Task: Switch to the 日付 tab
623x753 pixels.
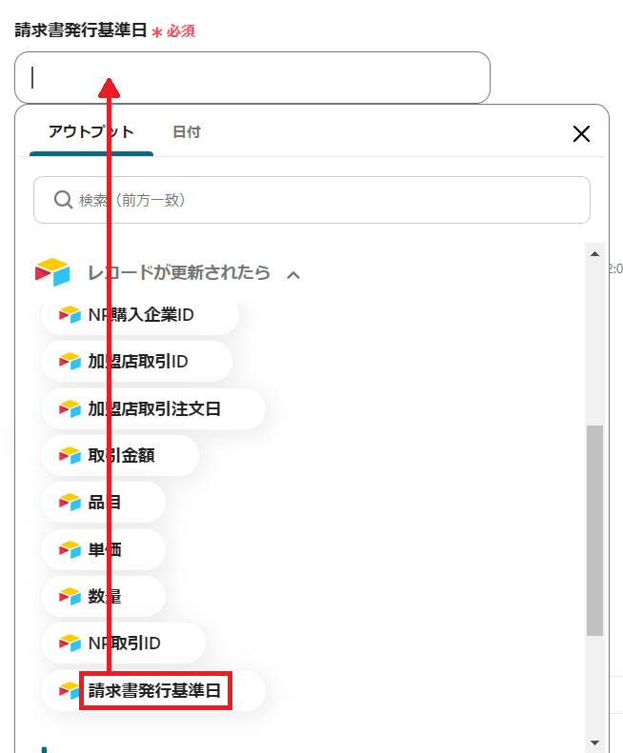Action: 187,132
